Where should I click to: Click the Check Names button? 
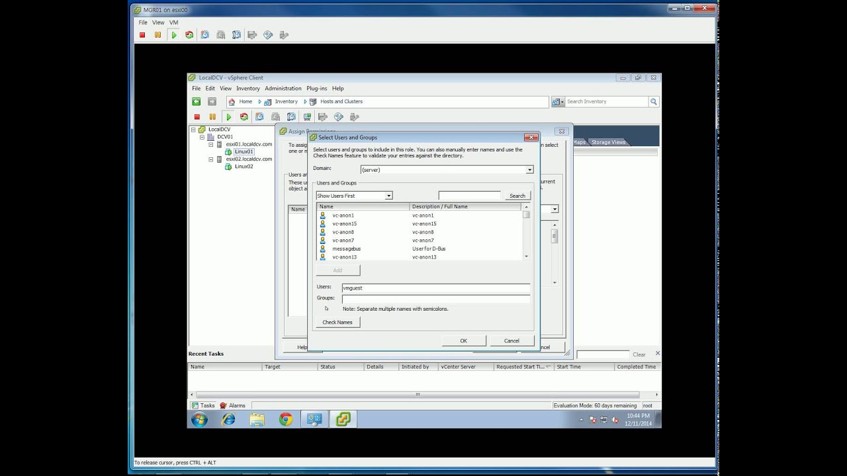click(337, 322)
